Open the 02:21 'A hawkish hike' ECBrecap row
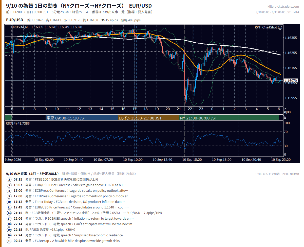 (63, 241)
